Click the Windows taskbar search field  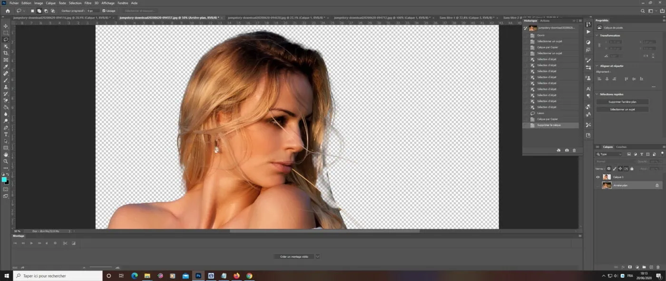coord(57,276)
